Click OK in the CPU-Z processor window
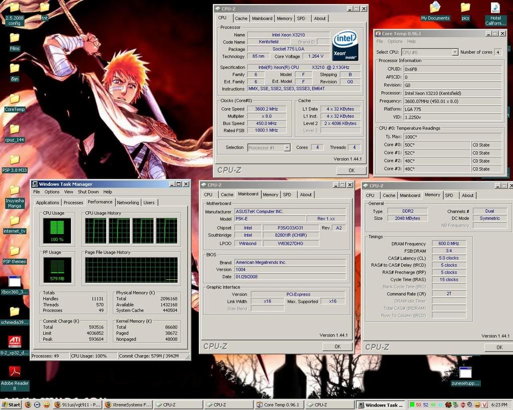 [x=351, y=170]
